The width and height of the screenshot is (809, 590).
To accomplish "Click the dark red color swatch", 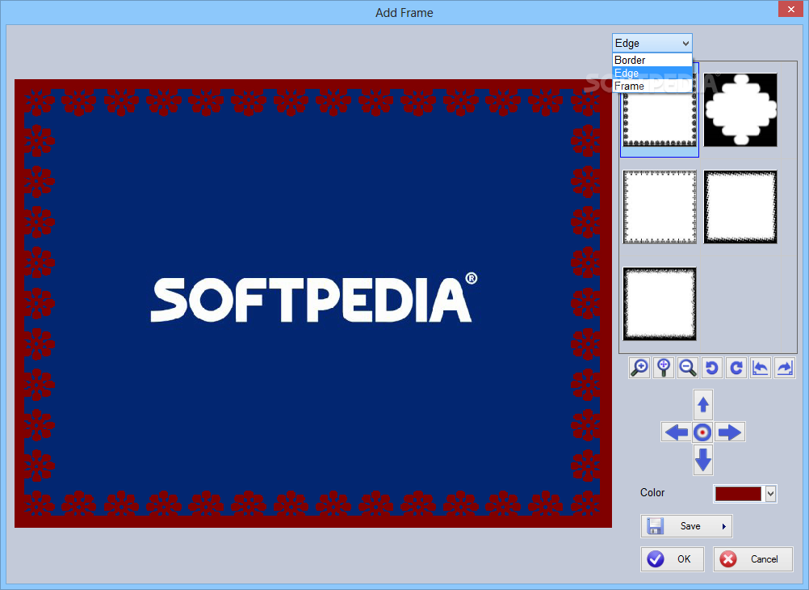I will (x=738, y=493).
